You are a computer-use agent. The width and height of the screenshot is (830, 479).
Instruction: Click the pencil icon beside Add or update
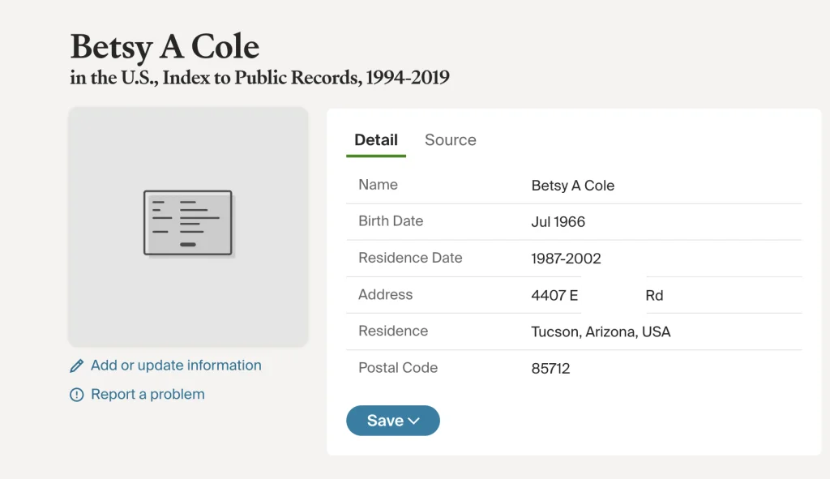77,366
